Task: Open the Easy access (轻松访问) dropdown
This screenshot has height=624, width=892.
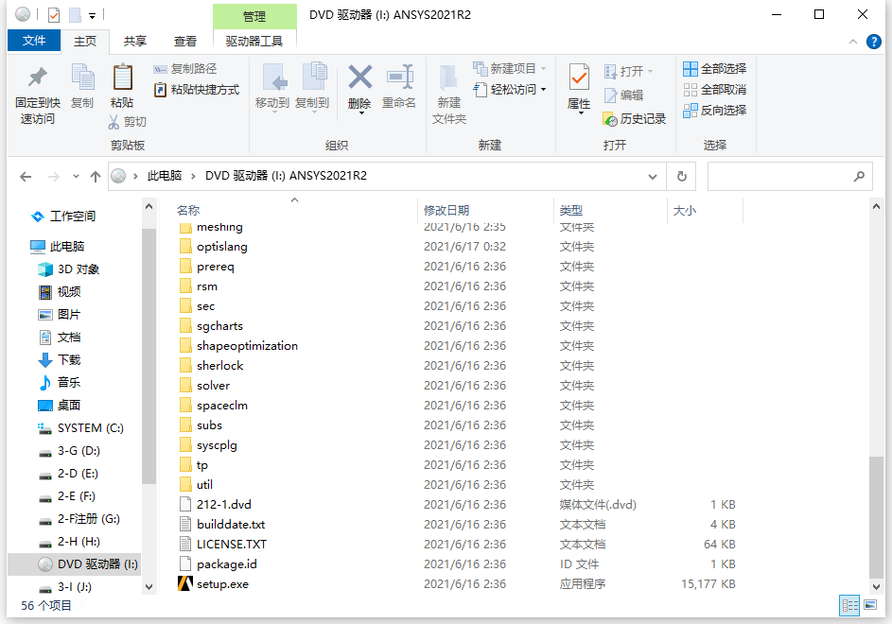Action: pos(510,89)
